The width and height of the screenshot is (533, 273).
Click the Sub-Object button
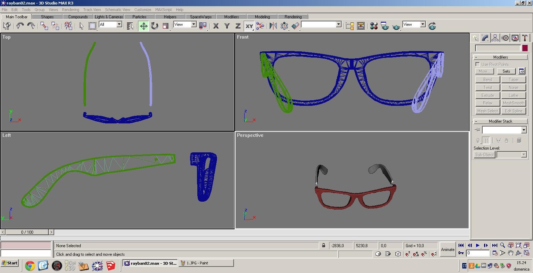click(x=484, y=155)
